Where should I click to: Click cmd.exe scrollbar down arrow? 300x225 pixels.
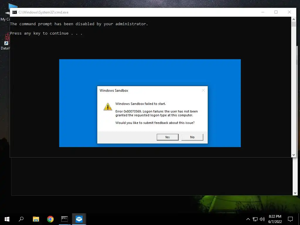[294, 155]
